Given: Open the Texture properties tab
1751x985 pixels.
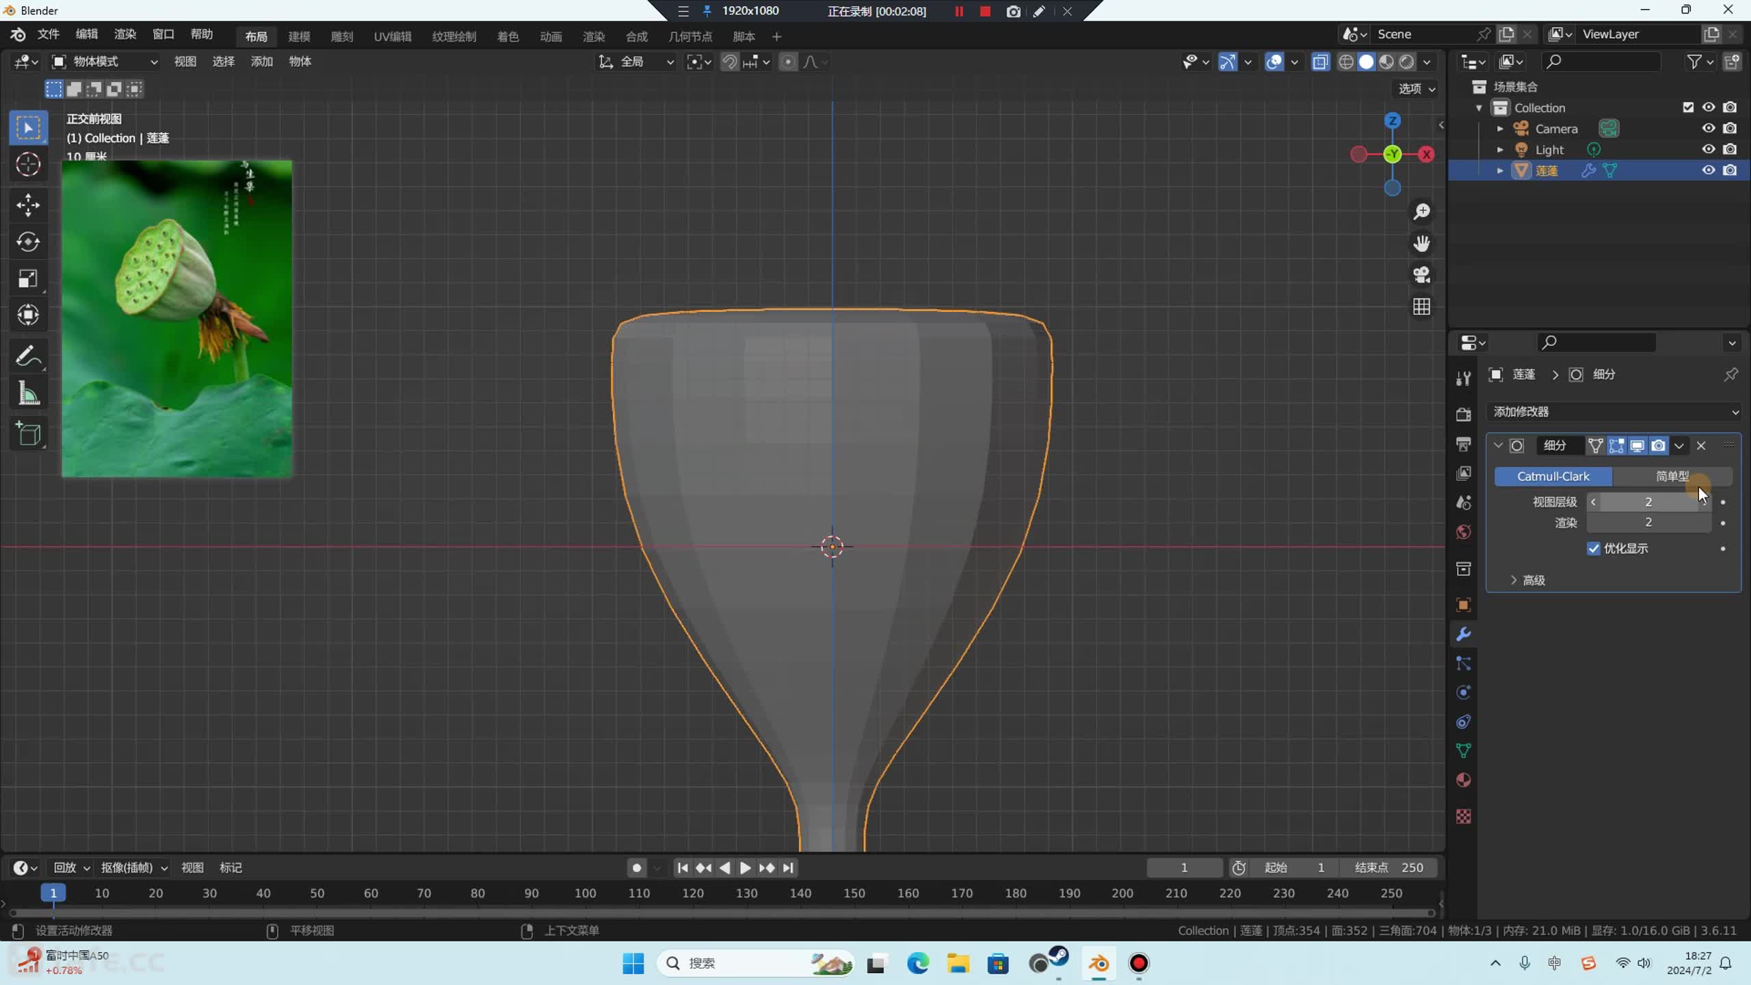Looking at the screenshot, I should pyautogui.click(x=1464, y=817).
